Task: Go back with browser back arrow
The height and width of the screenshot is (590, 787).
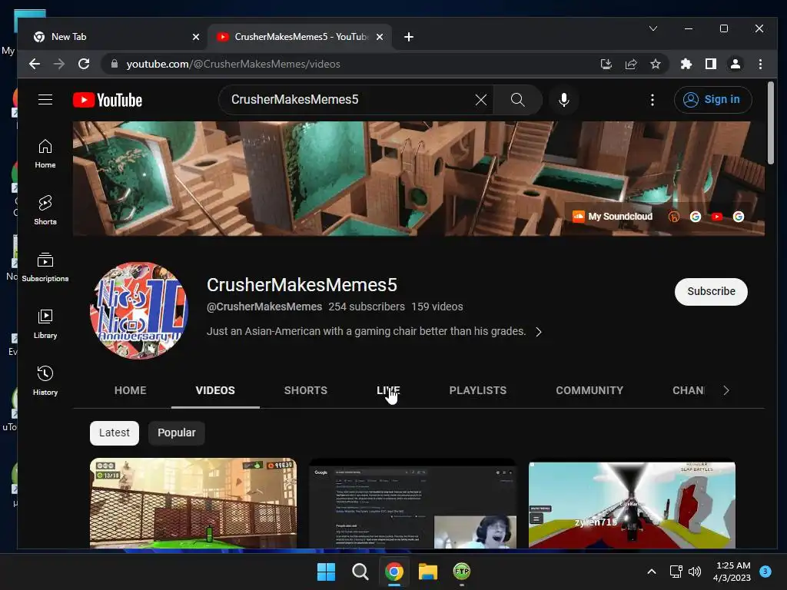Action: [34, 64]
